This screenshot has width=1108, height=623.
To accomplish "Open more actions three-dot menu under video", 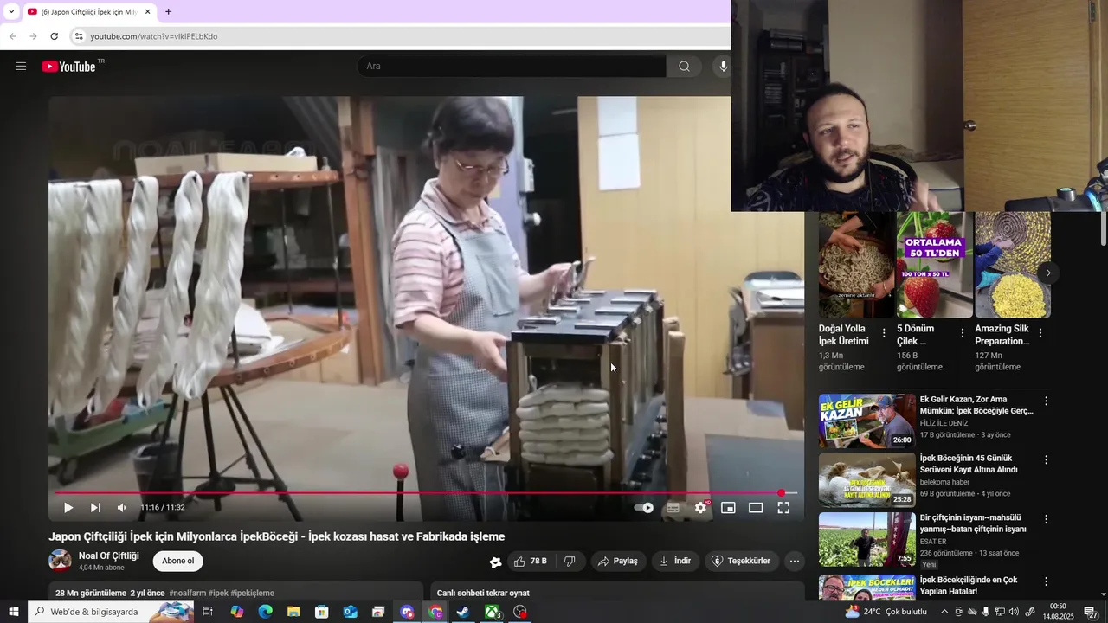I will coord(794,562).
